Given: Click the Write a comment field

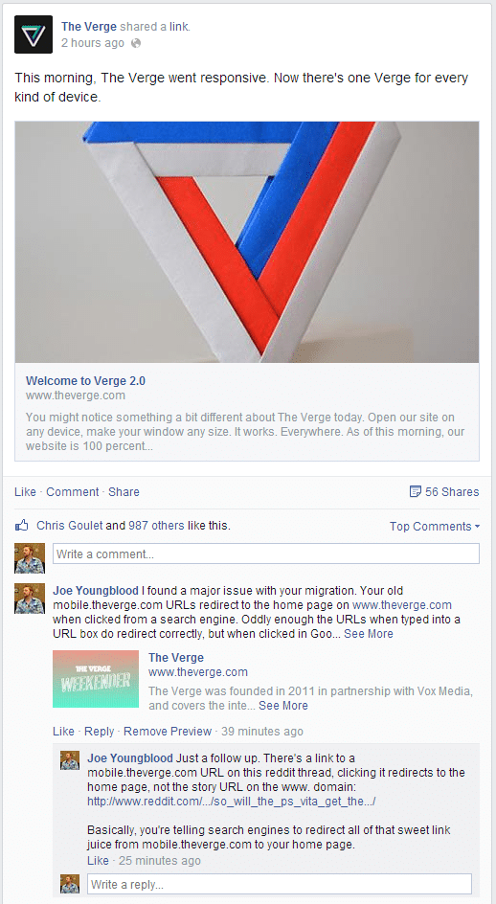Looking at the screenshot, I should coord(266,554).
